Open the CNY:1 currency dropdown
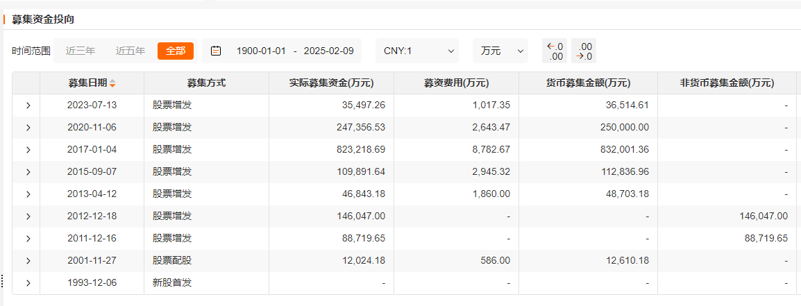 (419, 51)
